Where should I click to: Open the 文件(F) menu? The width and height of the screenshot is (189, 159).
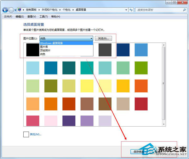pos(8,17)
